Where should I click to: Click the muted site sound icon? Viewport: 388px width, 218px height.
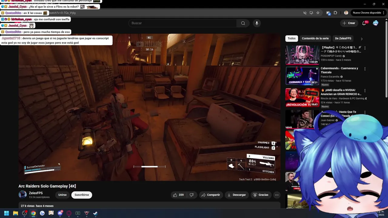pyautogui.click(x=305, y=13)
